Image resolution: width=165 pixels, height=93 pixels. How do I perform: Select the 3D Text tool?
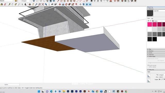tap(26, 4)
